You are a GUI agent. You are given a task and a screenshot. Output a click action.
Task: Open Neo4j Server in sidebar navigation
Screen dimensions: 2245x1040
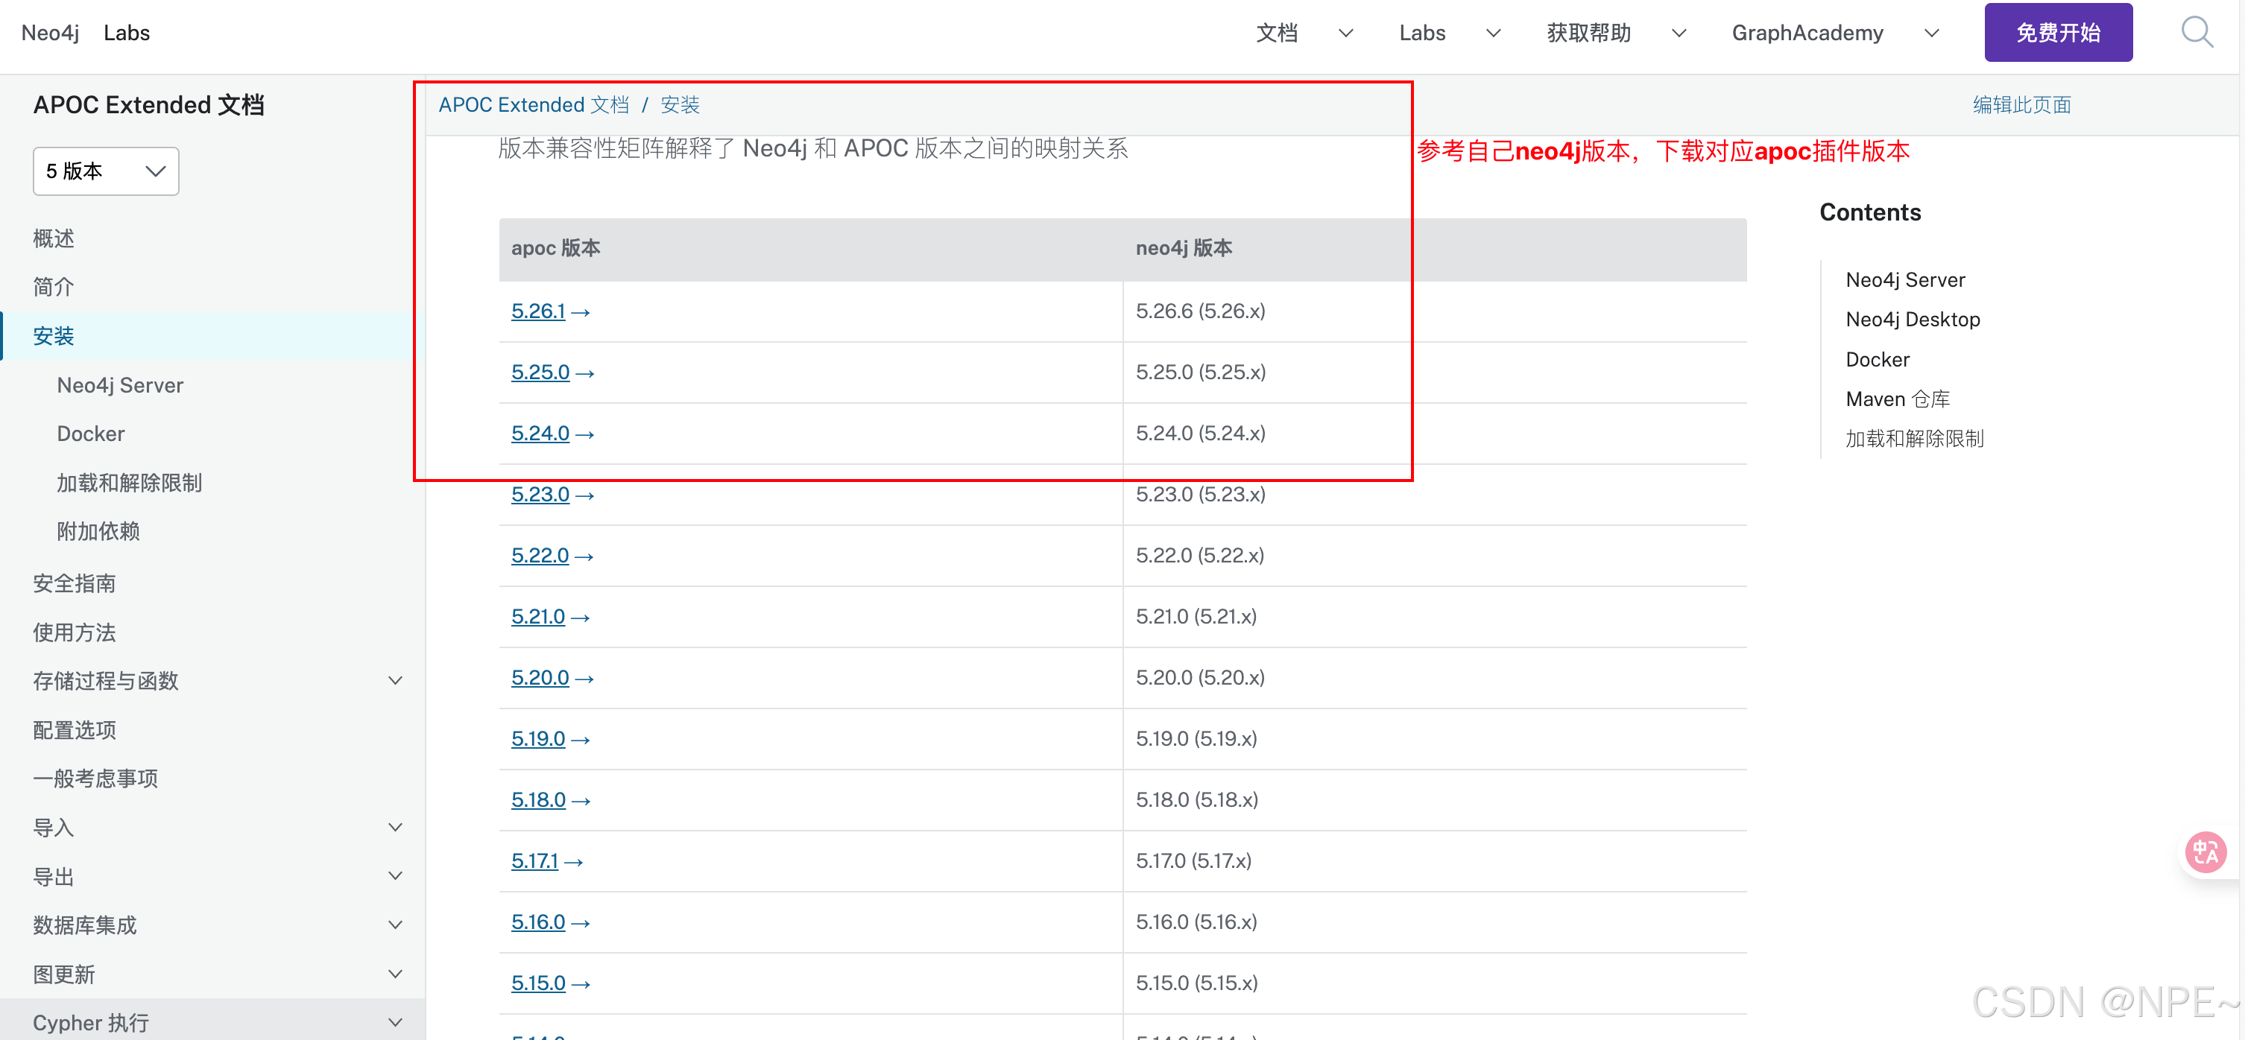[x=119, y=384]
